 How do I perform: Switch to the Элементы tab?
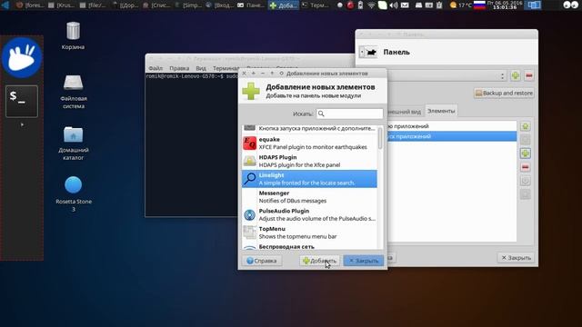440,111
